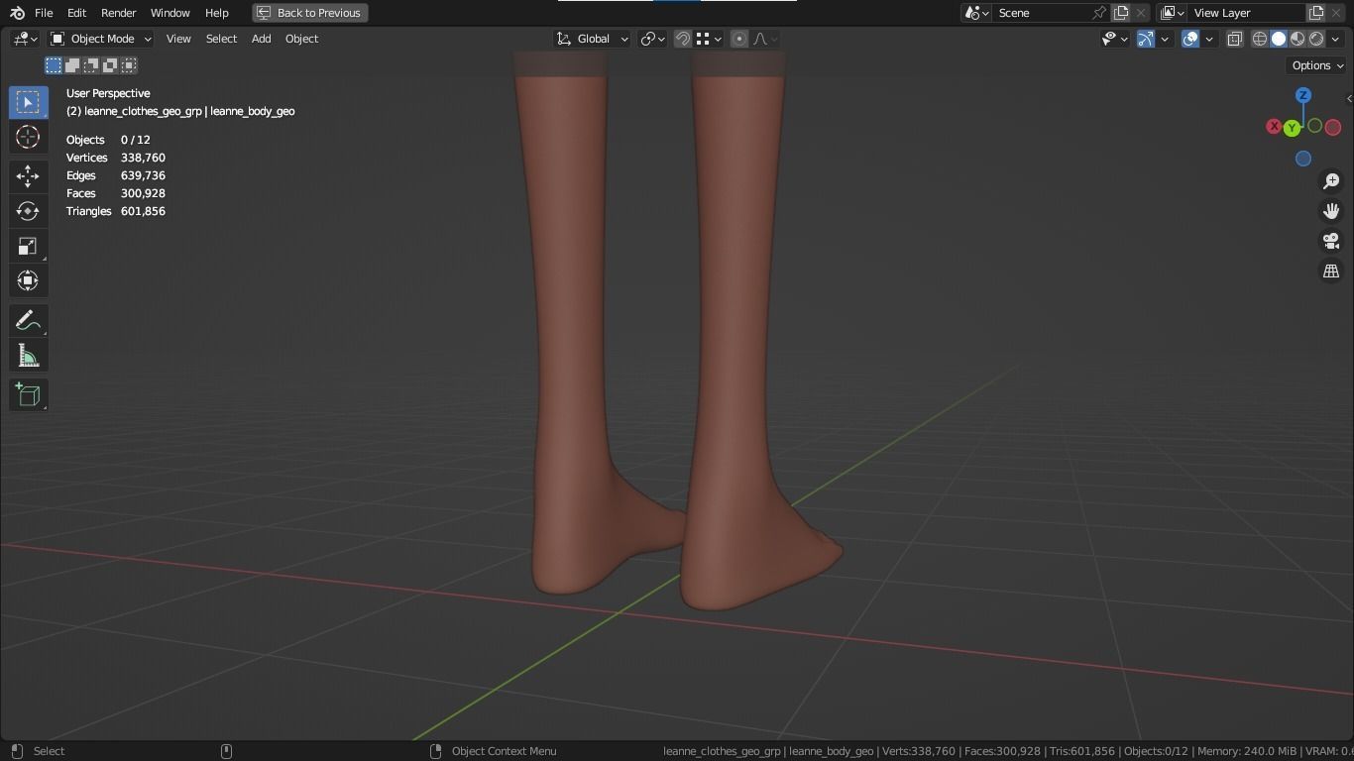Viewport: 1354px width, 761px height.
Task: Select the Transform tool
Action: coord(28,280)
